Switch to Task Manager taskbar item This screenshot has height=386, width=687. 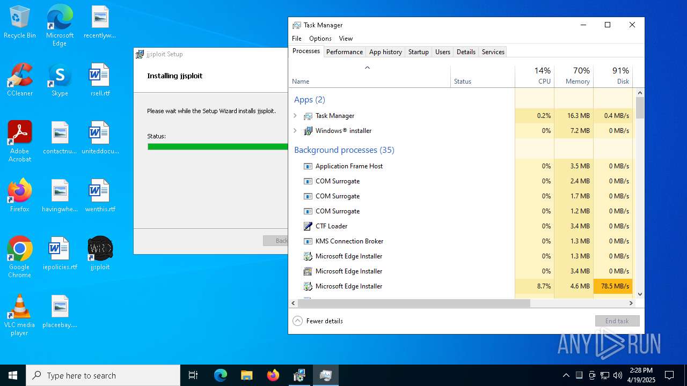(x=325, y=375)
